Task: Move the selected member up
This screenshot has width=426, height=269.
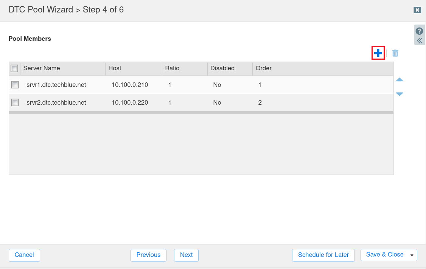Action: click(400, 80)
